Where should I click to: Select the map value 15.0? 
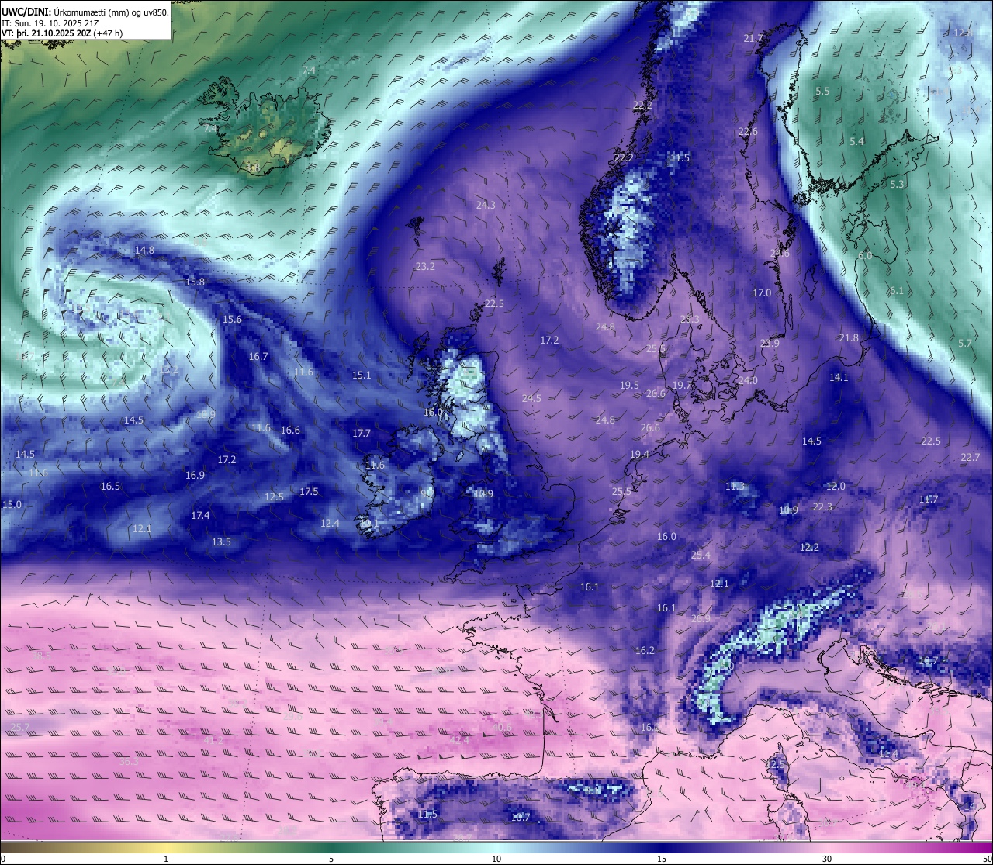(12, 505)
